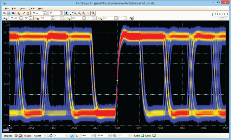
Task: Open the Views menu
Action: pos(22,8)
